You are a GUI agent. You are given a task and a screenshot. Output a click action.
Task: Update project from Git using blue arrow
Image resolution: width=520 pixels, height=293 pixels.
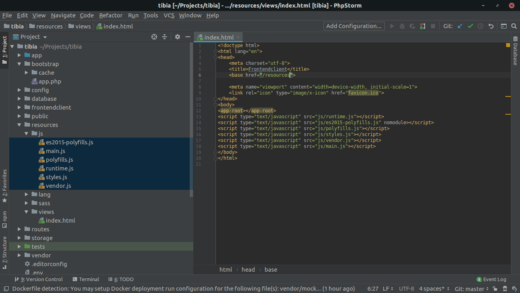(460, 26)
